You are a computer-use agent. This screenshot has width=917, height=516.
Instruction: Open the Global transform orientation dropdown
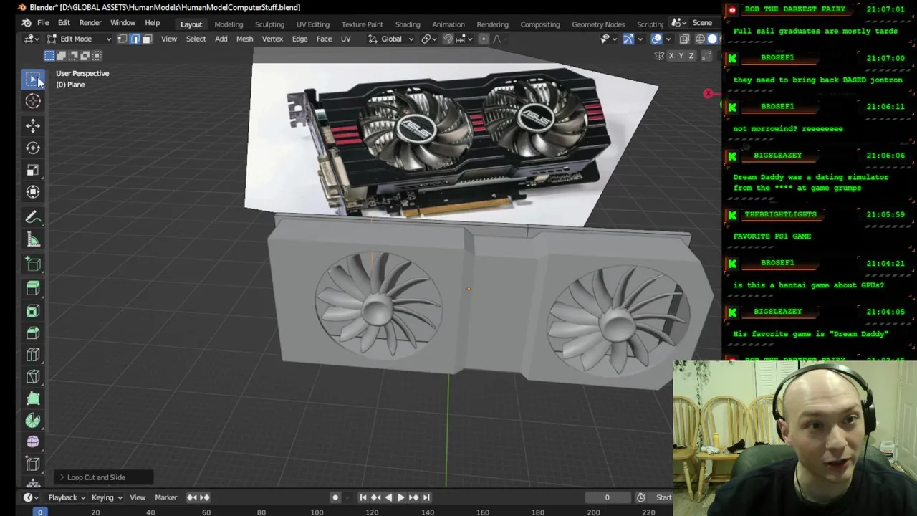391,39
